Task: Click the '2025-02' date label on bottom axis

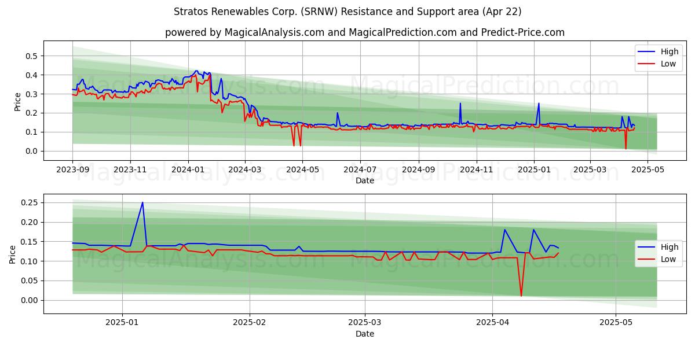Action: coord(250,323)
